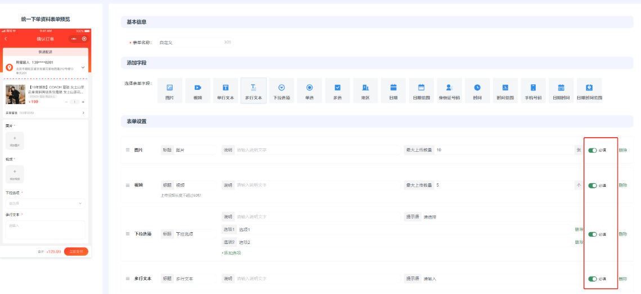Toggle 必填 switch for 下拉选项 row
This screenshot has width=641, height=294.
tap(592, 234)
